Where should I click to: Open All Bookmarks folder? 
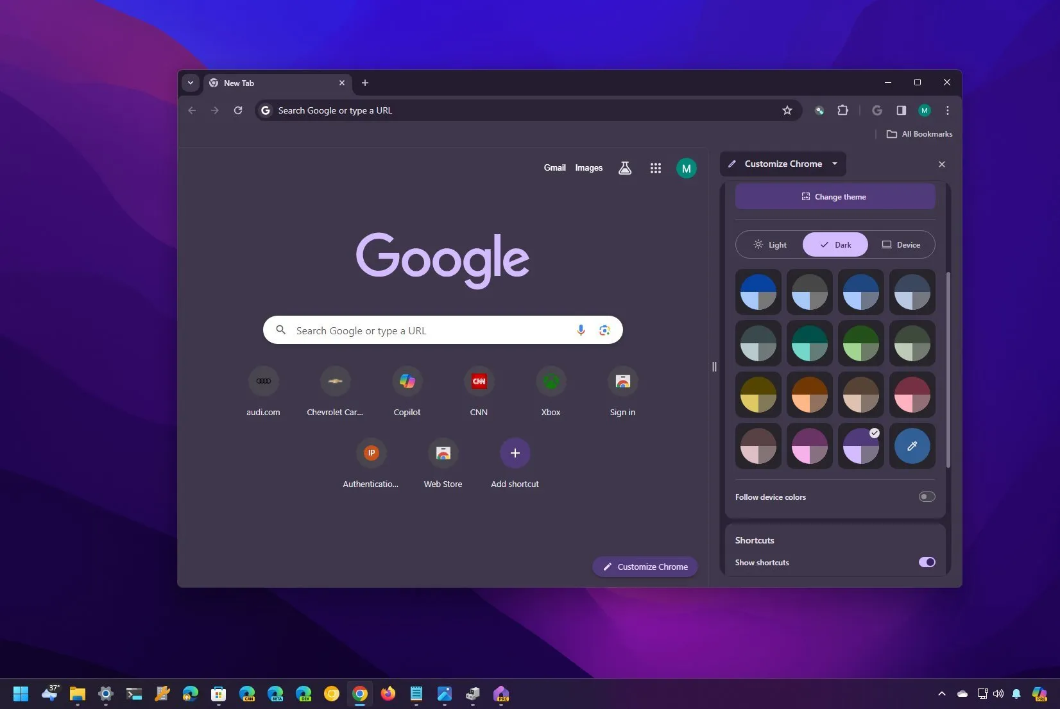tap(919, 134)
